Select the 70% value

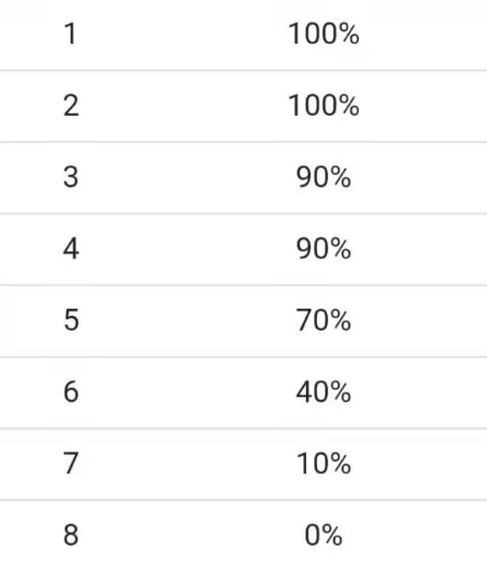pyautogui.click(x=323, y=321)
